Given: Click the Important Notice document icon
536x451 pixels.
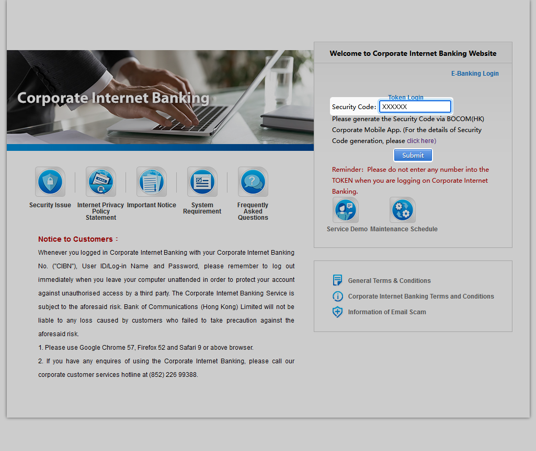Looking at the screenshot, I should pos(152,182).
